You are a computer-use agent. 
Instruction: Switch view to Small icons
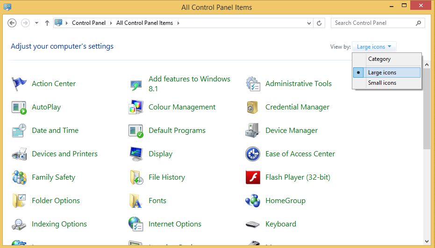click(382, 83)
